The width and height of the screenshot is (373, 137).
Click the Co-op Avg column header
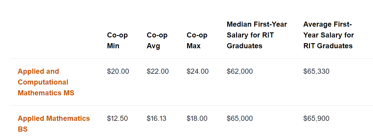coord(157,40)
